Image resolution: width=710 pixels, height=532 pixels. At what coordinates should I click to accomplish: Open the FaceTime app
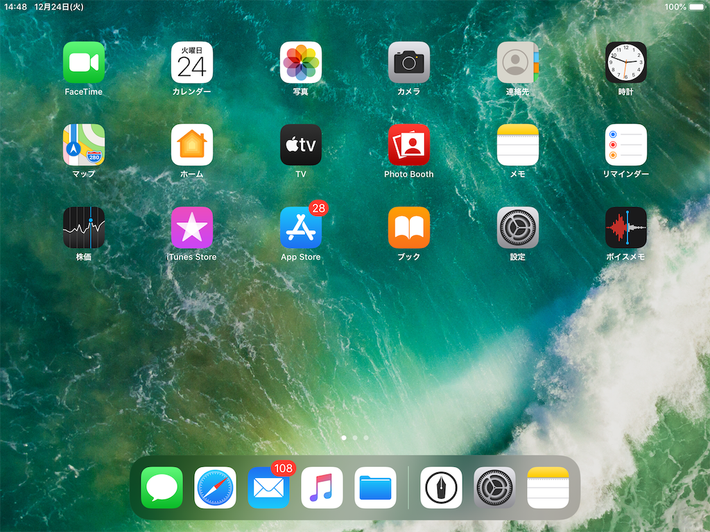pyautogui.click(x=84, y=62)
